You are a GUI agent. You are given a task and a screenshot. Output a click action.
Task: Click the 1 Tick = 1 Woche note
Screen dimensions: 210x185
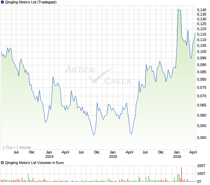[x=17, y=147]
